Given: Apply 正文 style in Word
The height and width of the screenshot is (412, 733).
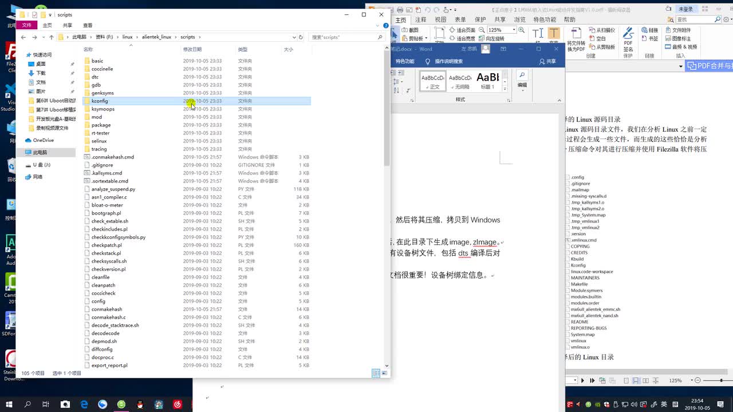Looking at the screenshot, I should pyautogui.click(x=433, y=80).
